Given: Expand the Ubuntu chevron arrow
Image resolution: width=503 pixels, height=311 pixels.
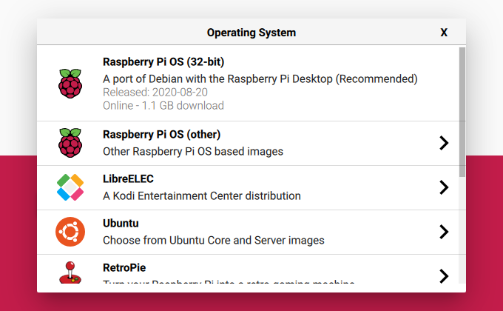Looking at the screenshot, I should (444, 232).
